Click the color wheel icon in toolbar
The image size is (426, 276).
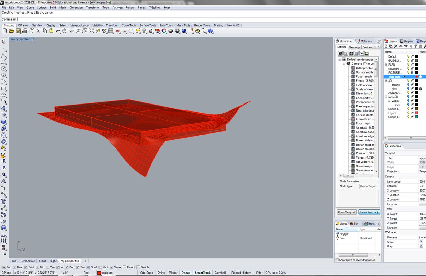coord(164,31)
